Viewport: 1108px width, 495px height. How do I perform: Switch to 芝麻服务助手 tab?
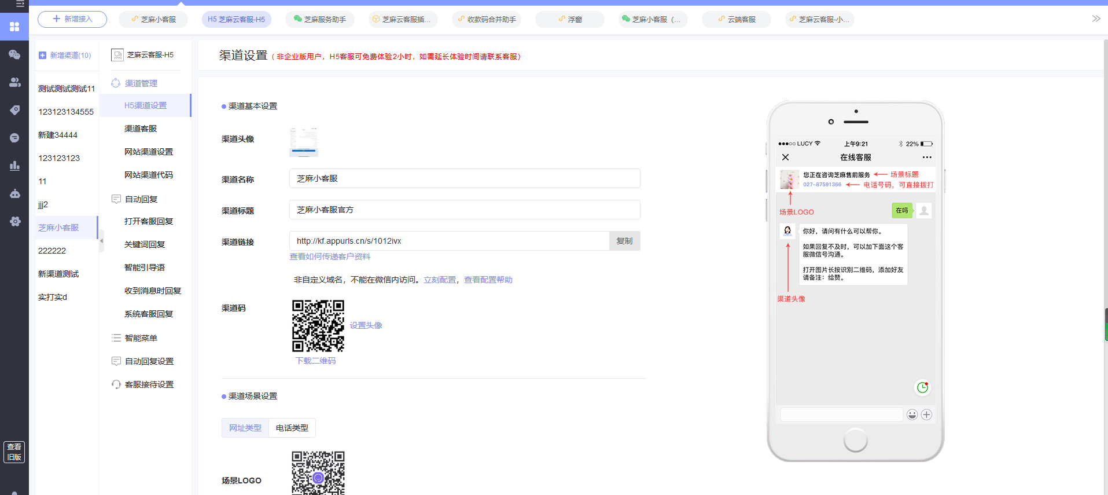(320, 19)
